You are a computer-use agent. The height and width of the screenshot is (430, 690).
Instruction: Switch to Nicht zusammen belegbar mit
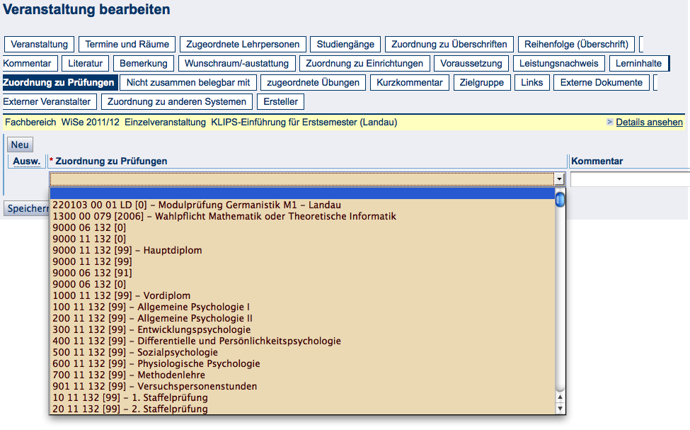click(187, 82)
